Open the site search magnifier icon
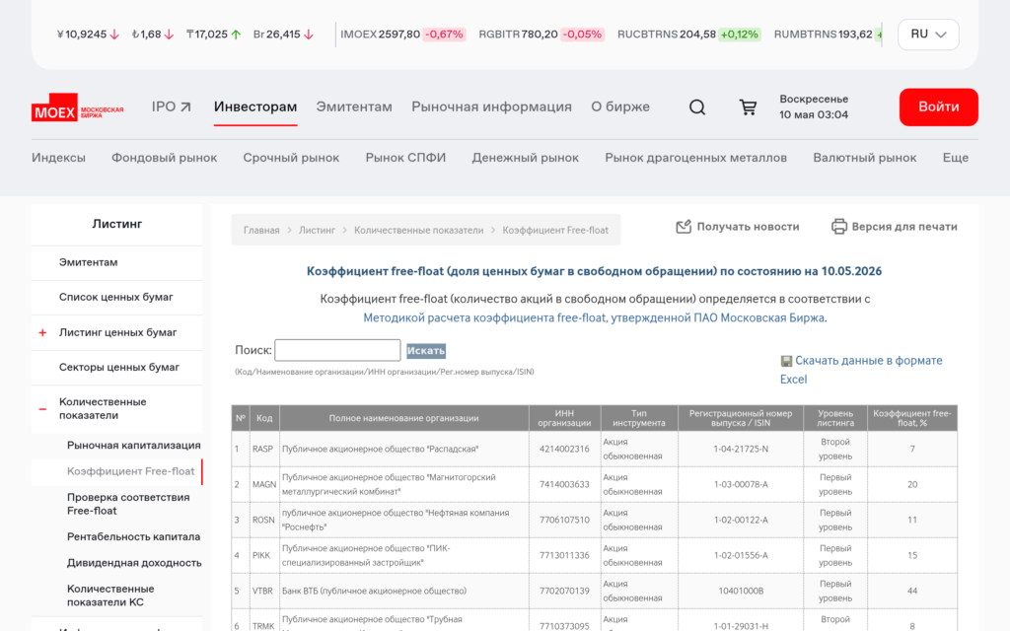The image size is (1010, 631). 697,106
